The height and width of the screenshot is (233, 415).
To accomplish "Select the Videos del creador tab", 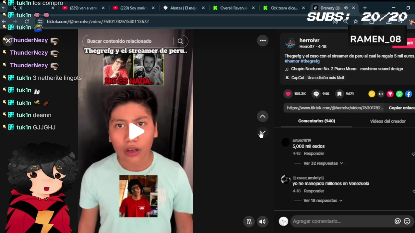I will [x=388, y=121].
